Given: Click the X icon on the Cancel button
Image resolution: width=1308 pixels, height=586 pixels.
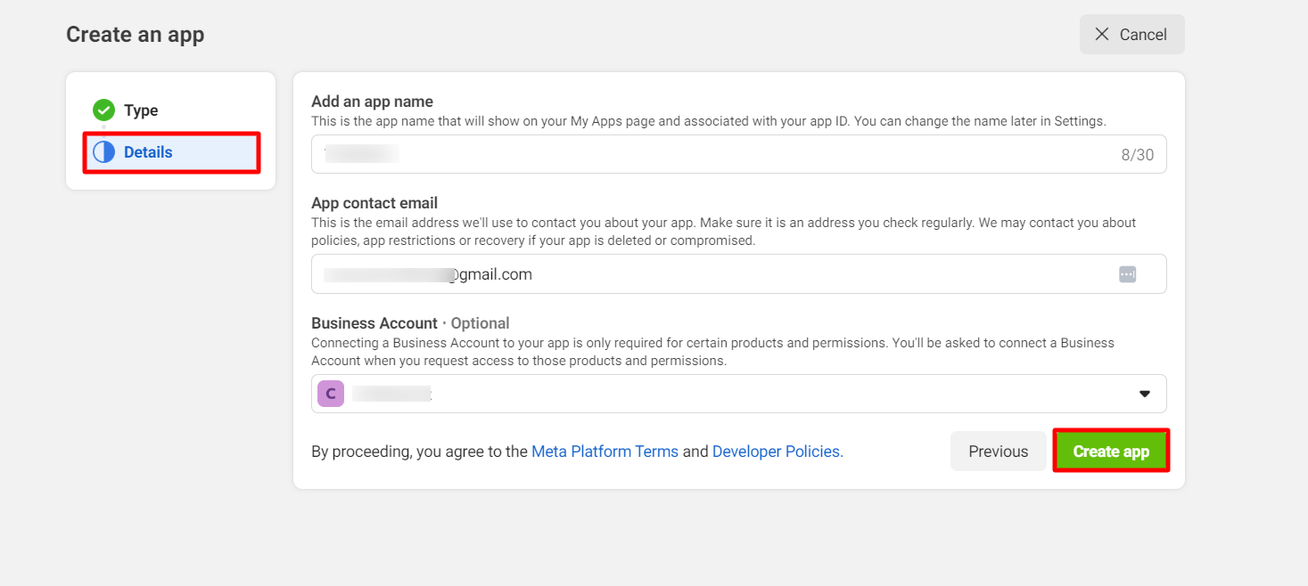Looking at the screenshot, I should (x=1102, y=34).
